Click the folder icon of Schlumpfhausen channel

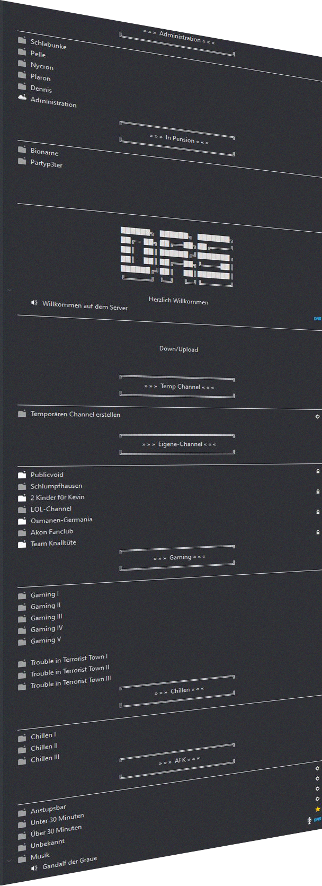pyautogui.click(x=22, y=487)
